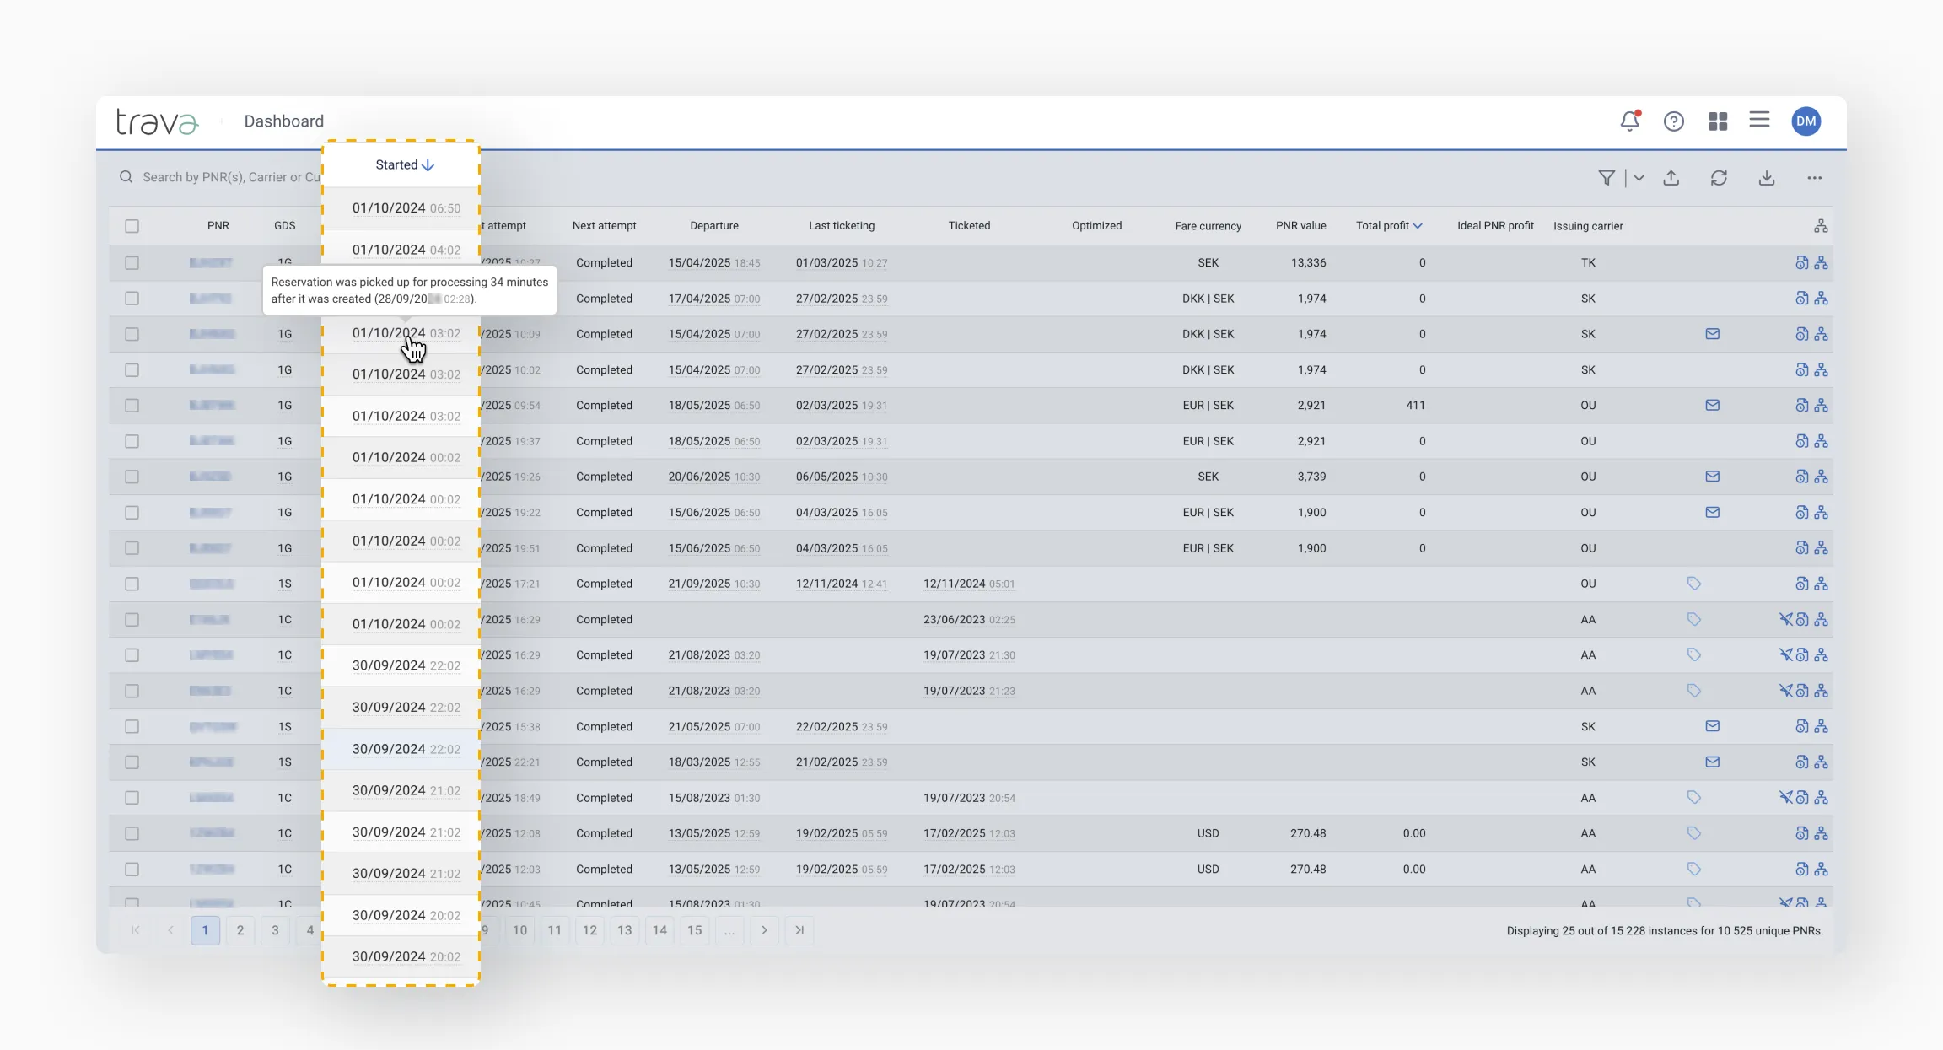The image size is (1943, 1050).
Task: Click the Started cell 01/10/2024 04:02
Action: pyautogui.click(x=406, y=250)
